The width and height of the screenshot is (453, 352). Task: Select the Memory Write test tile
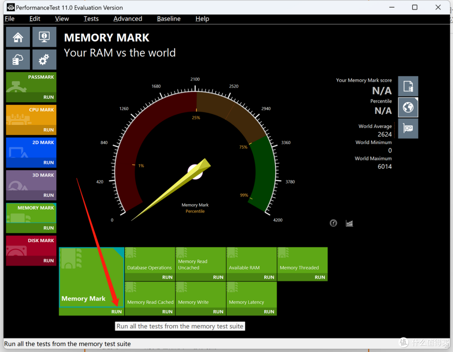pyautogui.click(x=201, y=295)
